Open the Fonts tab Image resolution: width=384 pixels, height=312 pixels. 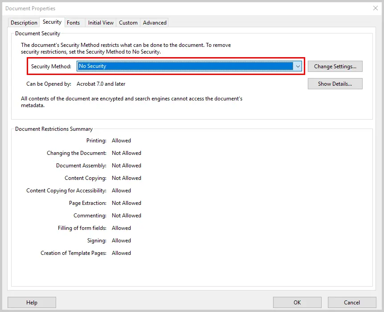(x=73, y=22)
